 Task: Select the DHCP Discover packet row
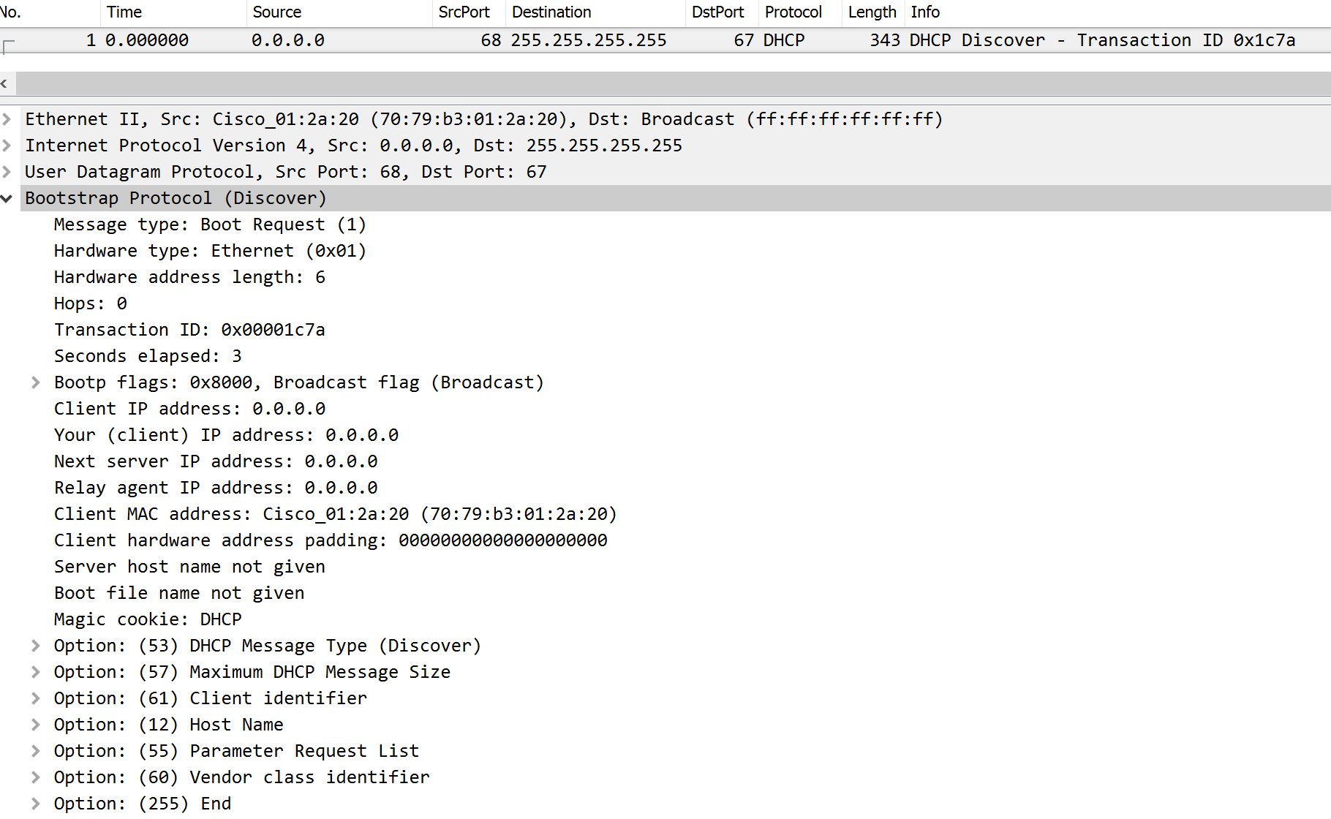(x=512, y=40)
